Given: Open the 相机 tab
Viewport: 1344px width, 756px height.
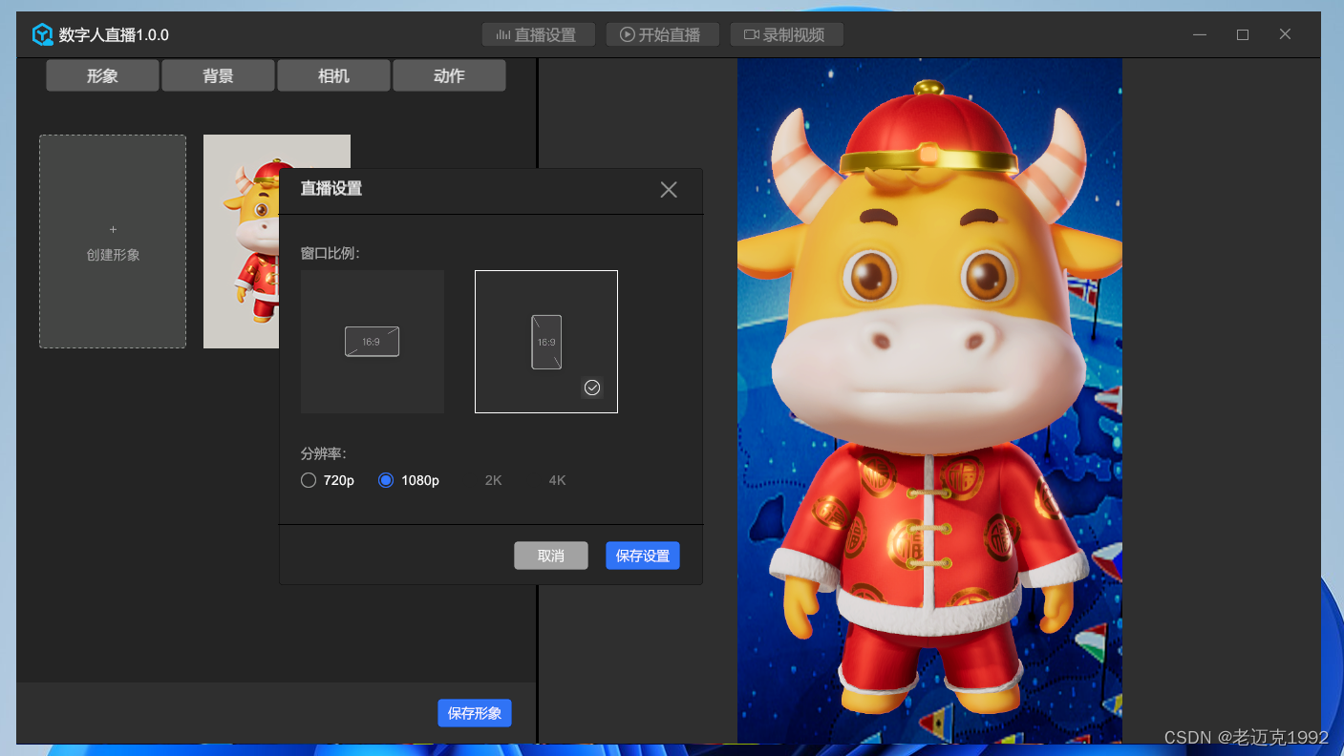Looking at the screenshot, I should point(333,75).
